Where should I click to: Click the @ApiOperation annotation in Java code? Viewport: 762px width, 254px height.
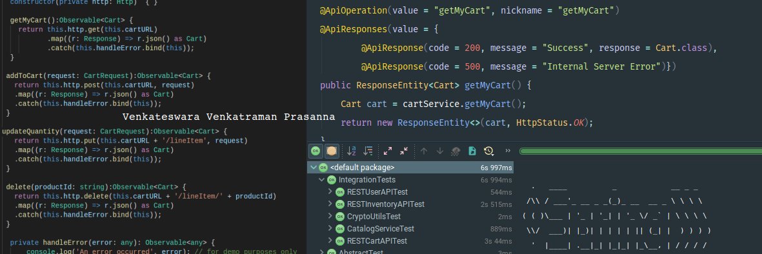click(x=354, y=10)
